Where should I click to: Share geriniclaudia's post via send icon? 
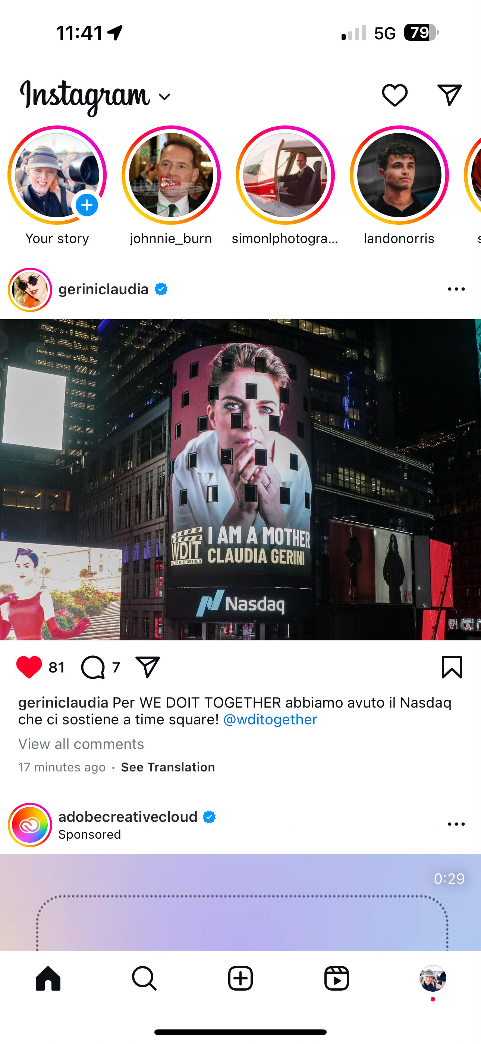point(147,667)
